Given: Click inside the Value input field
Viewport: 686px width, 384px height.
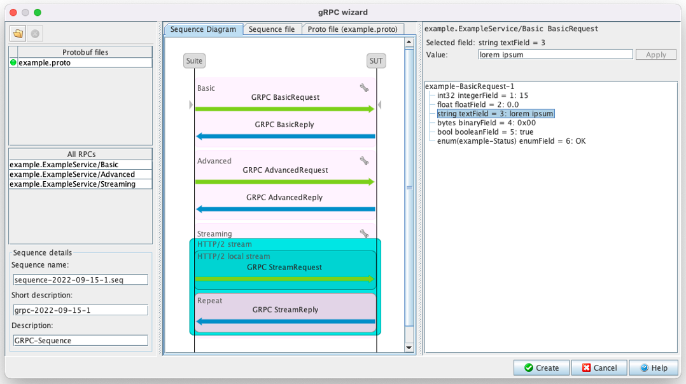Looking at the screenshot, I should (555, 54).
